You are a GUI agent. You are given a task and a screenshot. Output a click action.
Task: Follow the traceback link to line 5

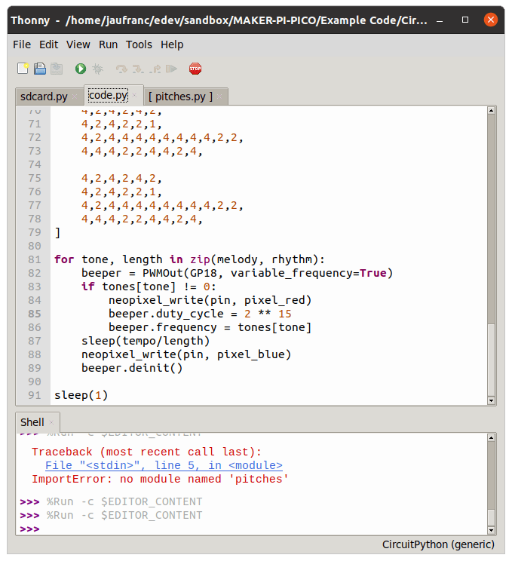point(164,465)
